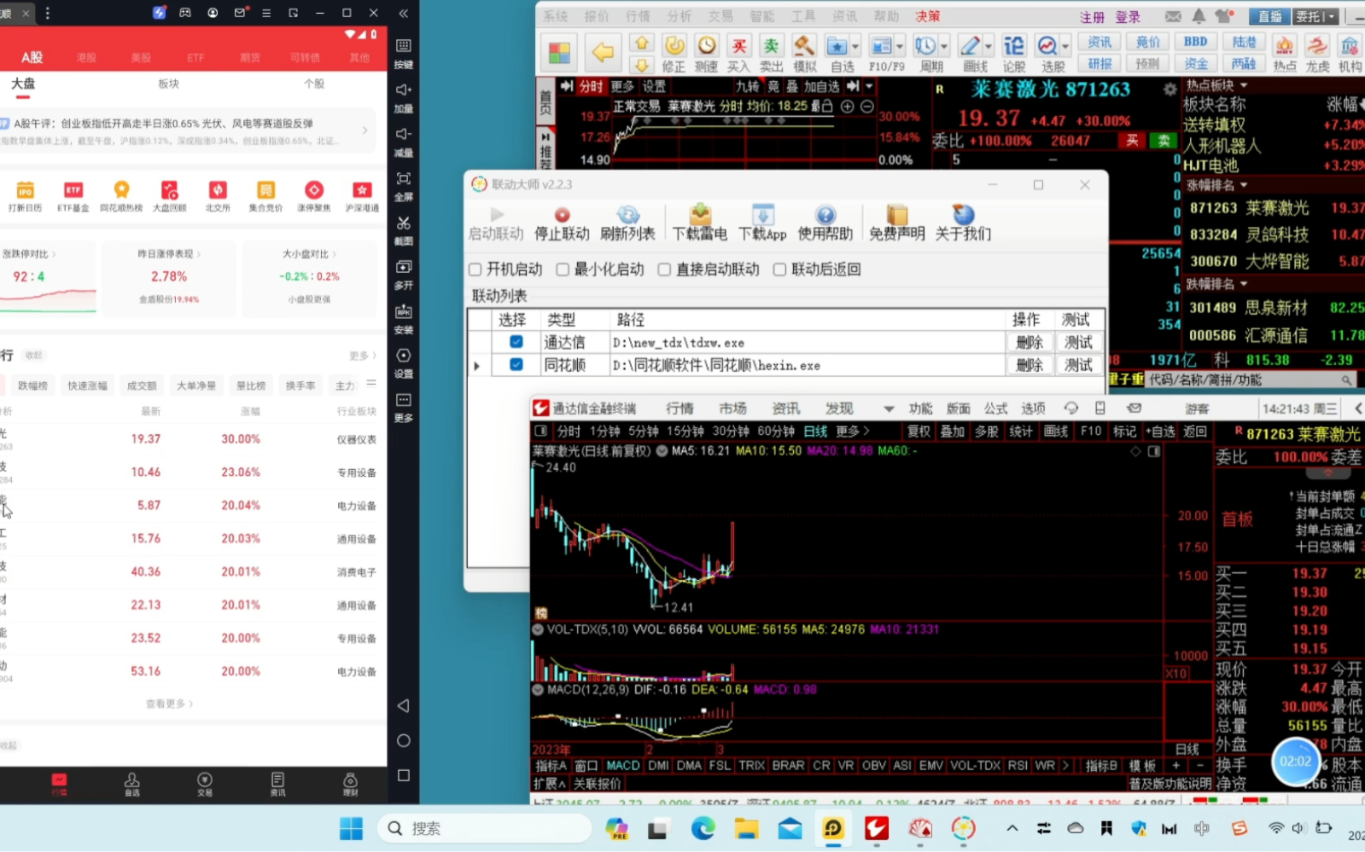Click 热点 flame icon in 同花顺 toolbar
The height and width of the screenshot is (852, 1365).
(1284, 45)
